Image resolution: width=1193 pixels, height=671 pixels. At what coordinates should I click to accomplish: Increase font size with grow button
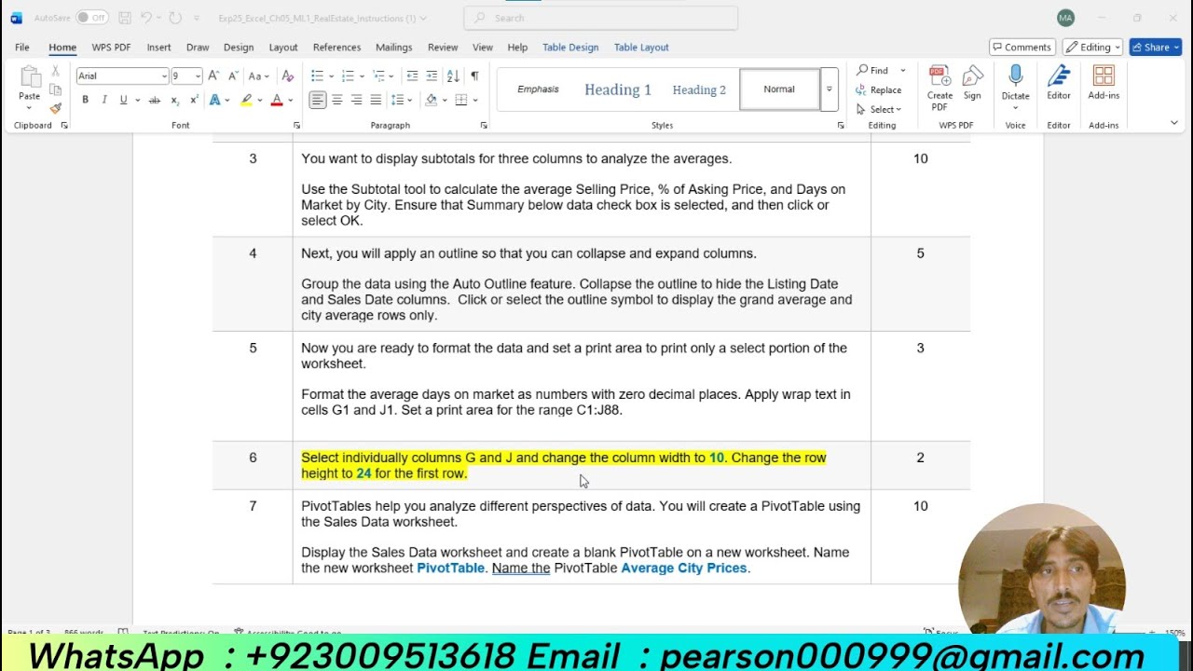click(213, 75)
